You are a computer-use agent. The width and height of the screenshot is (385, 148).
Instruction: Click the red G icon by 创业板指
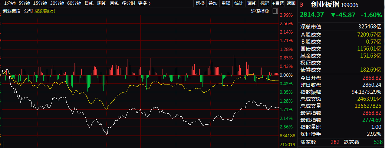click(x=301, y=4)
